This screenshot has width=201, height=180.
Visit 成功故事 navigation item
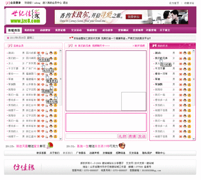pos(108,30)
